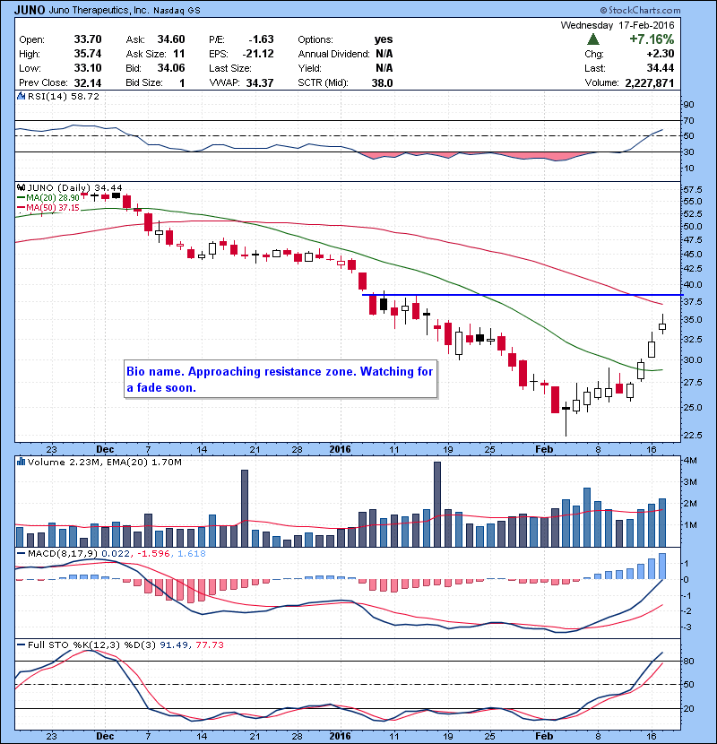Click the JUNO ticker symbol header
The width and height of the screenshot is (717, 744).
(30, 10)
